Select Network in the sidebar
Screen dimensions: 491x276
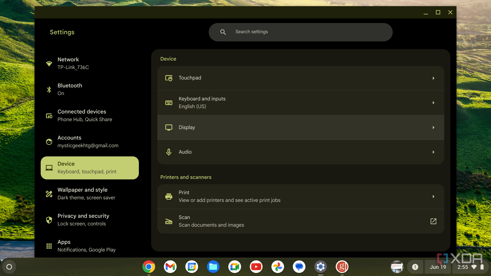[x=90, y=63]
